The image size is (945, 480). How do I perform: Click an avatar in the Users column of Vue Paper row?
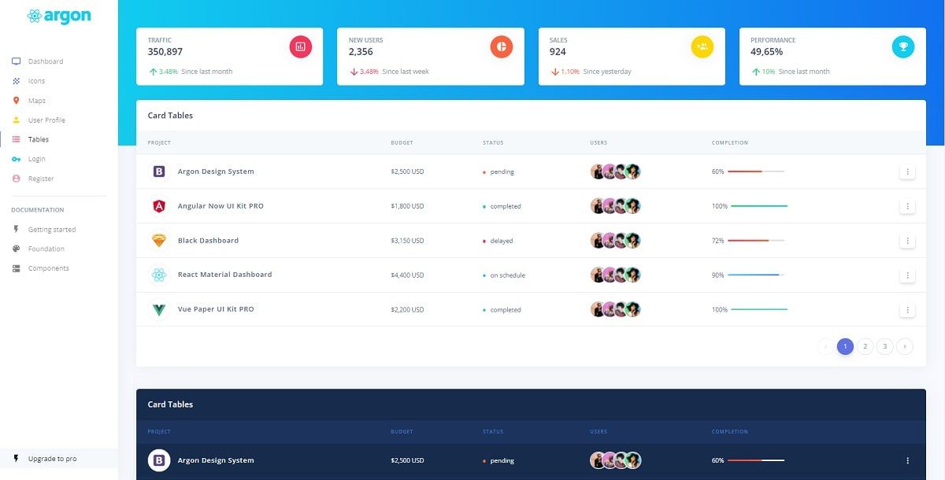point(614,308)
